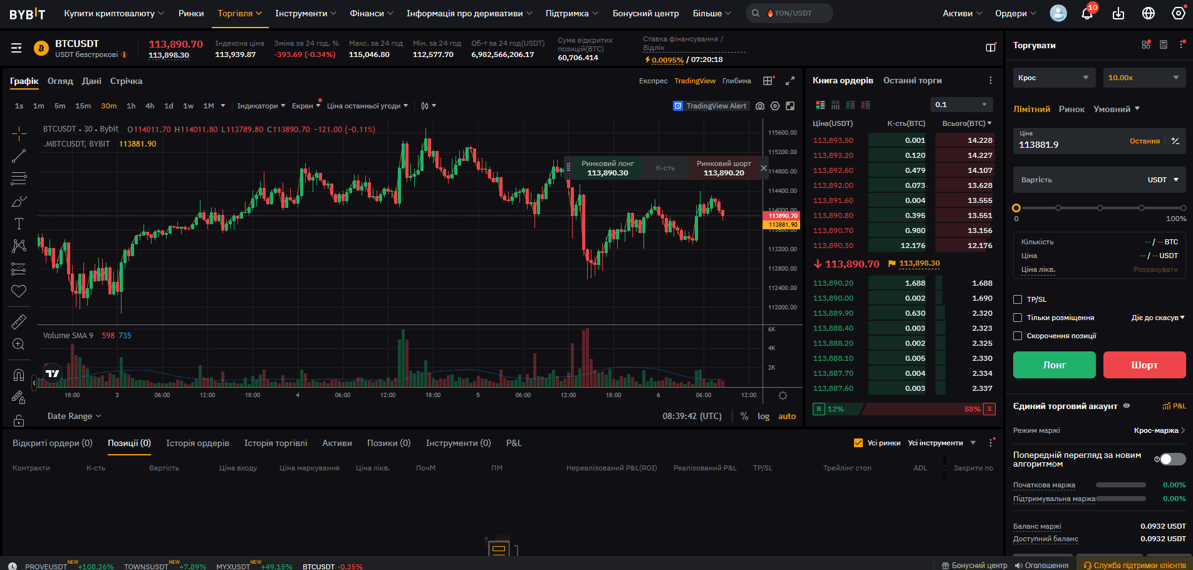Enable the TP/SL checkbox
The height and width of the screenshot is (570, 1193).
coord(1018,299)
